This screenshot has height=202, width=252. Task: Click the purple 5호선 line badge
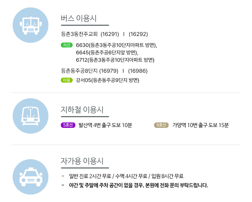pyautogui.click(x=68, y=125)
